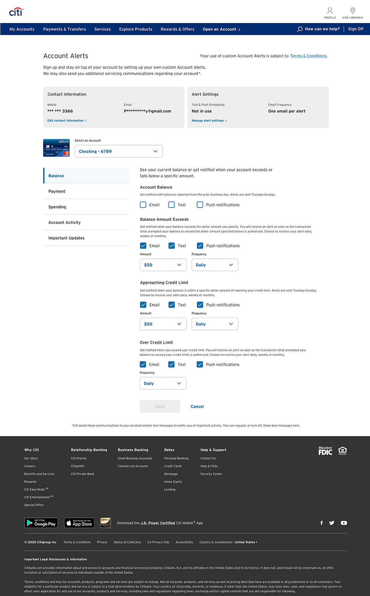This screenshot has width=370, height=596.
Task: Open Frequency dropdown under Over Credit Limit
Action: coord(163,383)
